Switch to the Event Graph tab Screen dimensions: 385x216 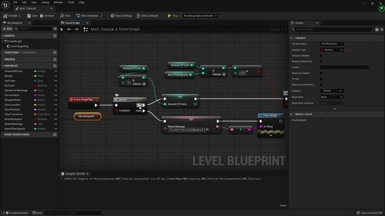point(72,23)
